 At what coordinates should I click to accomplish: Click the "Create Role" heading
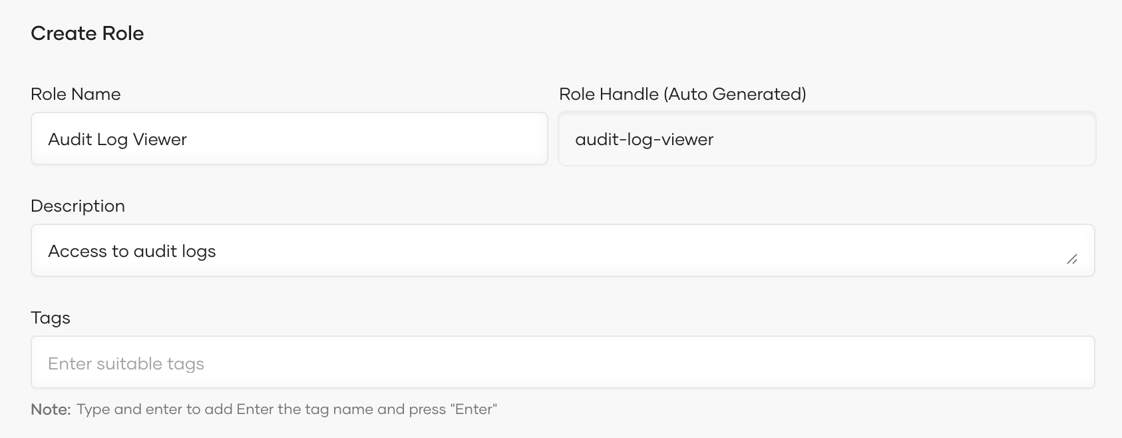pos(87,33)
